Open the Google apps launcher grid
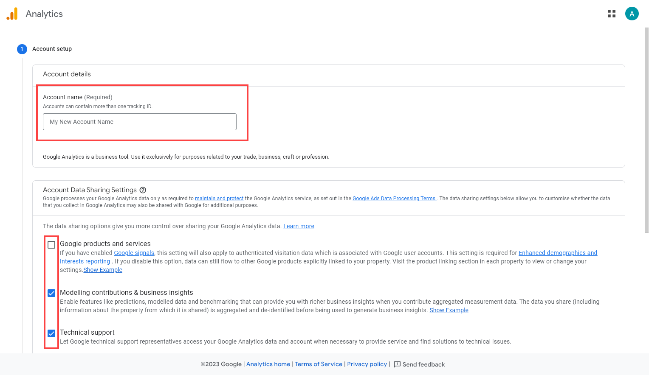 pyautogui.click(x=611, y=13)
